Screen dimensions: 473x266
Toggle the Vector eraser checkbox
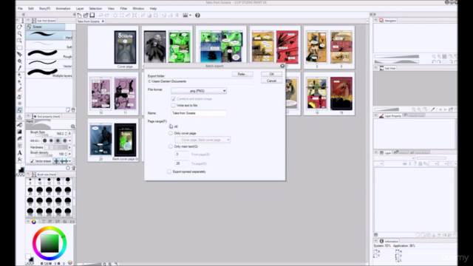point(32,161)
